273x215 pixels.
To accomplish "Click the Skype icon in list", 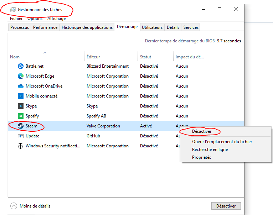I will [21, 106].
